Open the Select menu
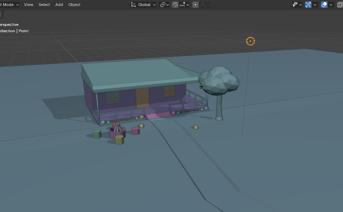This screenshot has width=343, height=212. coord(44,5)
